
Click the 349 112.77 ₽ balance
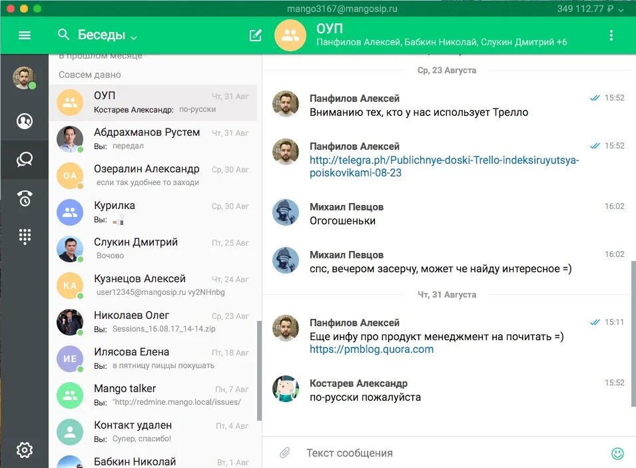tap(585, 9)
